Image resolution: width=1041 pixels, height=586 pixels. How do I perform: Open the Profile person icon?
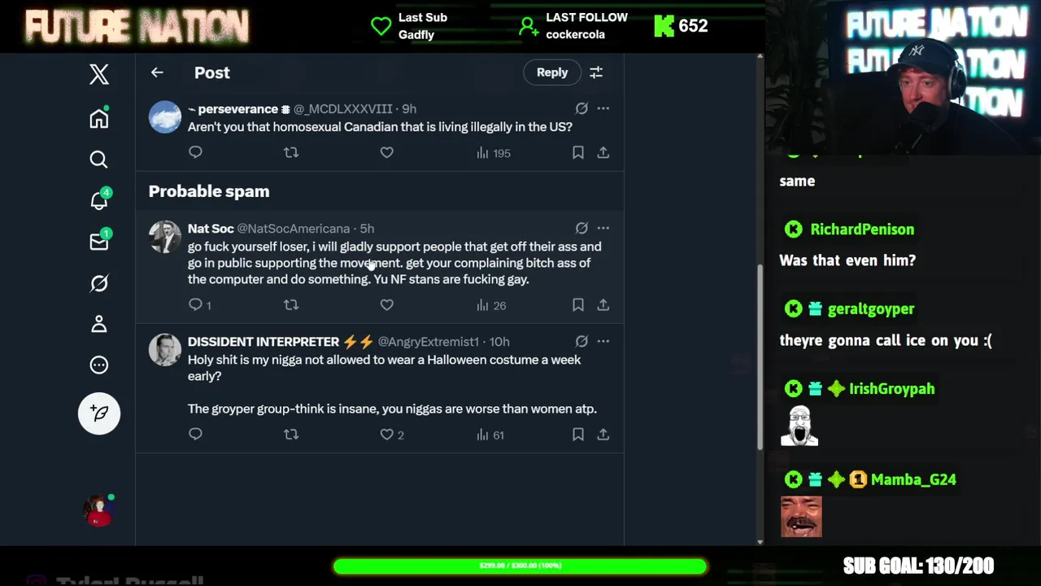point(98,324)
